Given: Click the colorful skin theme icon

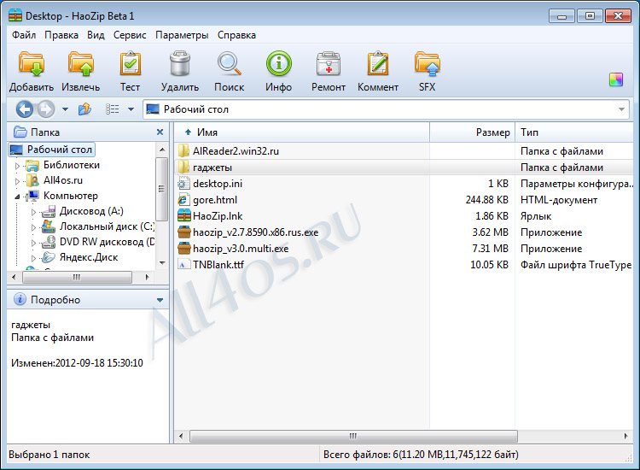Looking at the screenshot, I should click(616, 79).
